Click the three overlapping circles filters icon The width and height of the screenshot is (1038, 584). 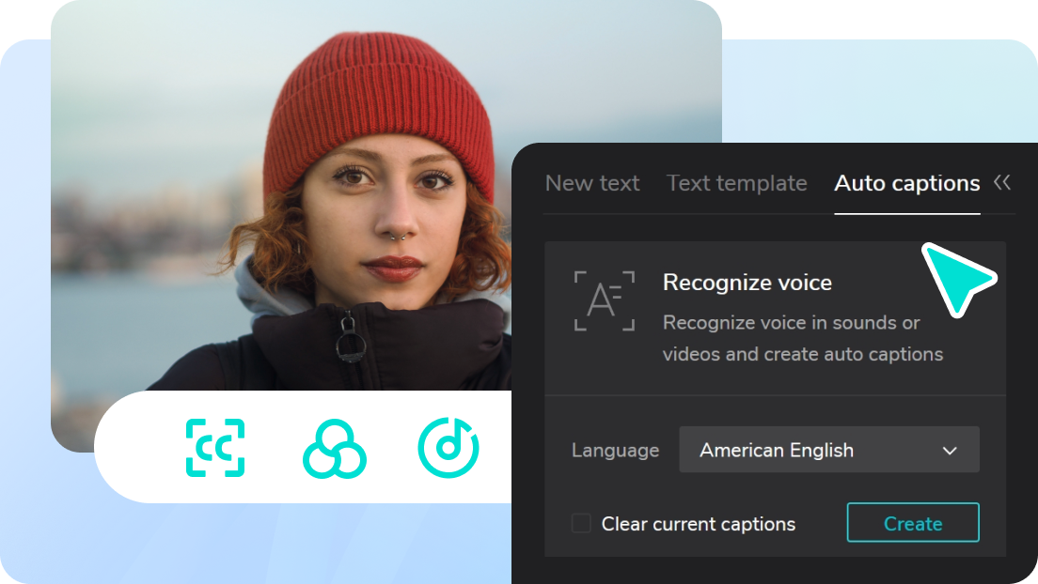(335, 449)
